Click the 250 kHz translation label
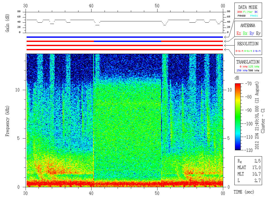 (x=242, y=70)
